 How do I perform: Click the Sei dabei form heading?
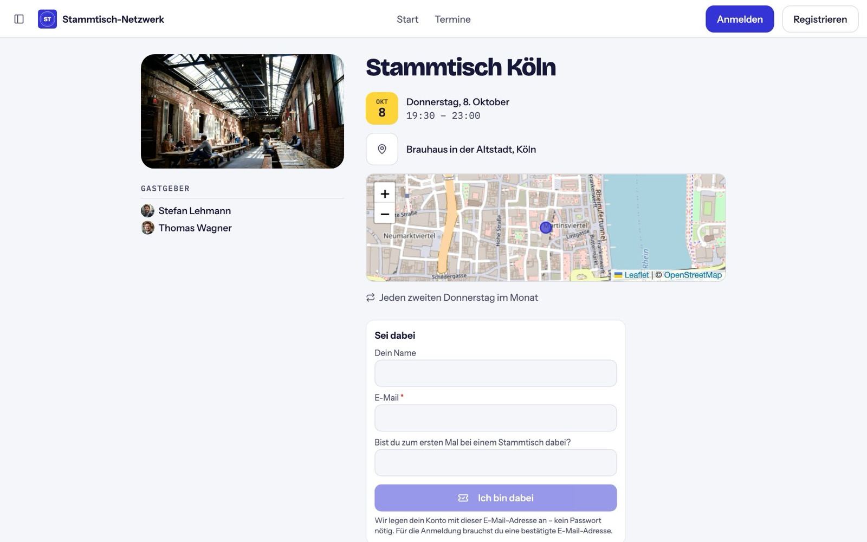(395, 335)
